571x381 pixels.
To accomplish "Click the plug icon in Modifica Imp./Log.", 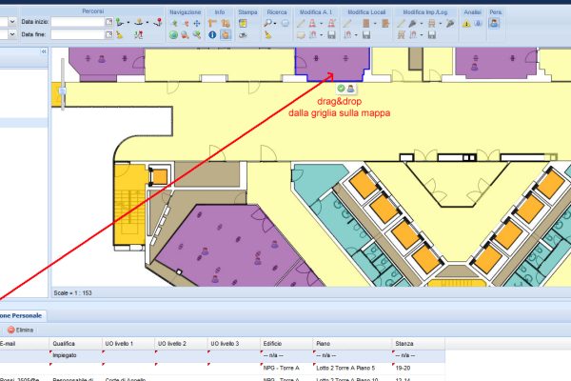I will click(x=412, y=23).
